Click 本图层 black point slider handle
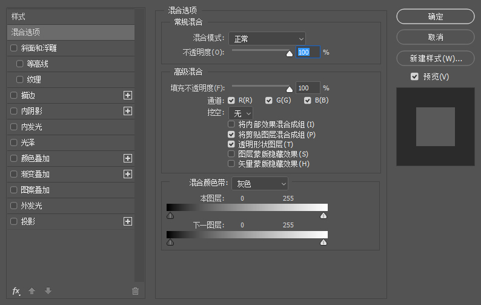The height and width of the screenshot is (305, 481). click(170, 216)
